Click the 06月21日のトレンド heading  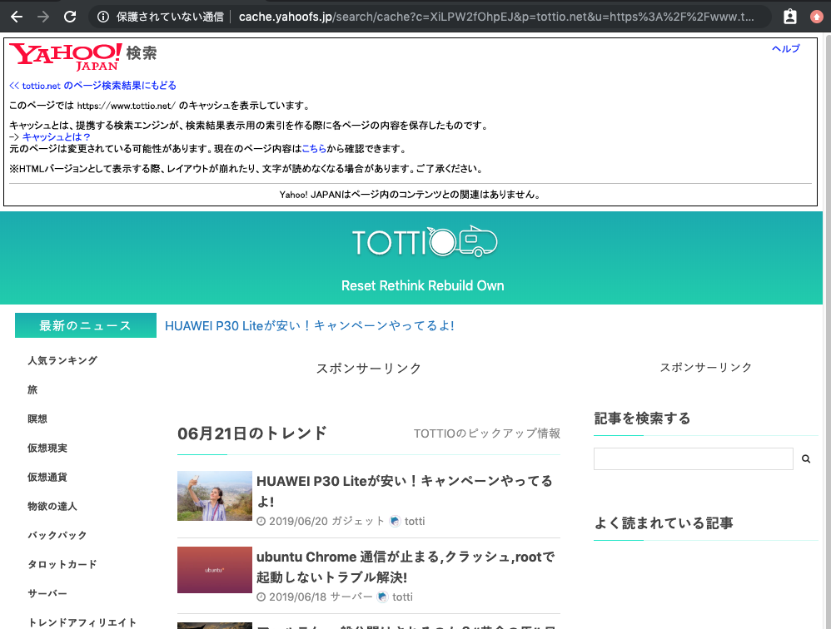[x=252, y=433]
